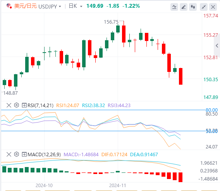Remove the MACD indicator panel
The width and height of the screenshot is (220, 191).
(x=9, y=154)
